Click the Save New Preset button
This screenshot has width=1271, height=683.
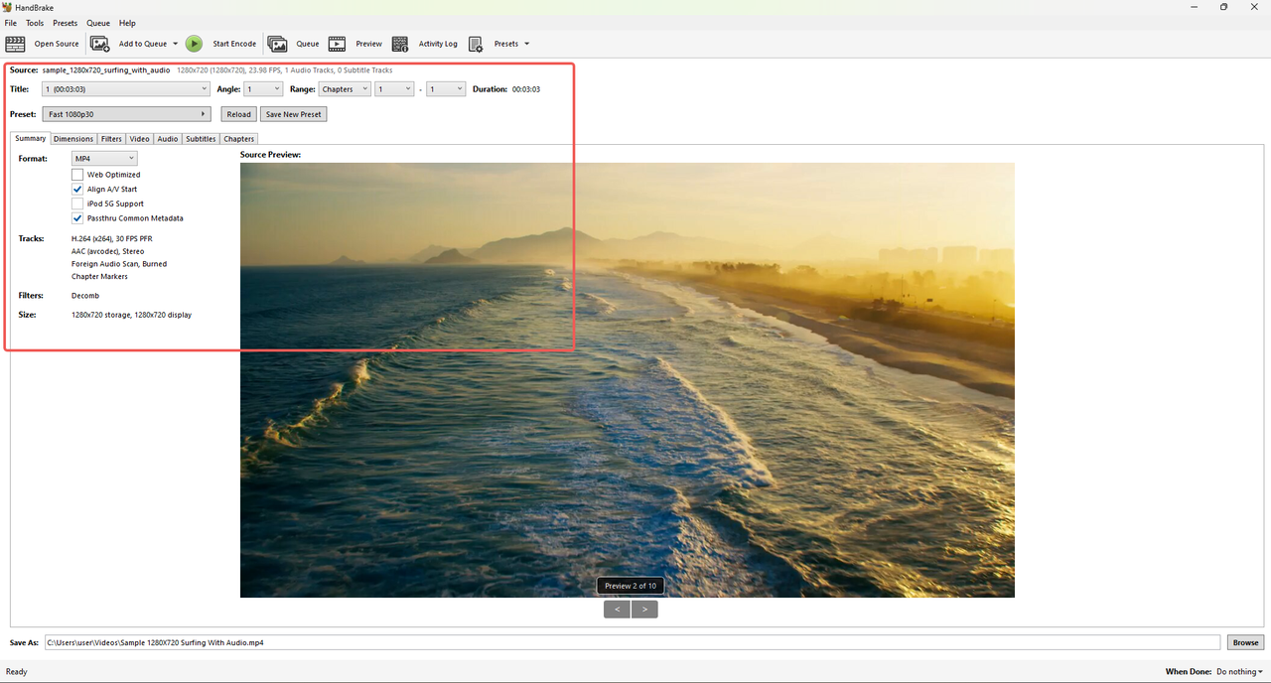click(x=294, y=114)
